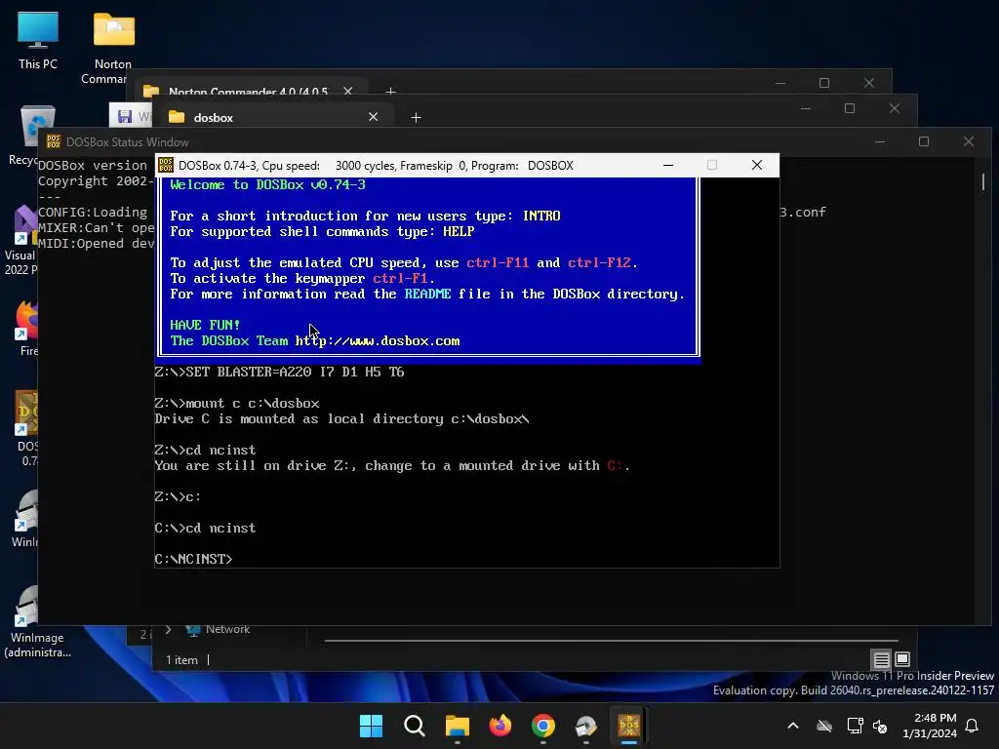Click the http://www.dosbox.com text in the welcome box
This screenshot has width=999, height=749.
[x=378, y=340]
